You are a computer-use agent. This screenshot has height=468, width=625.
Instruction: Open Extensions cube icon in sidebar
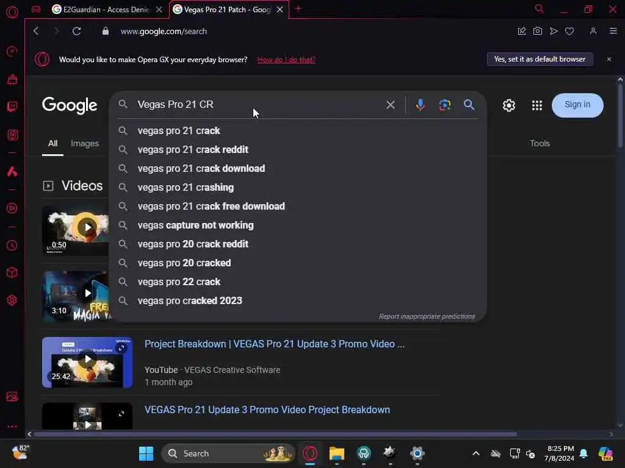12,272
